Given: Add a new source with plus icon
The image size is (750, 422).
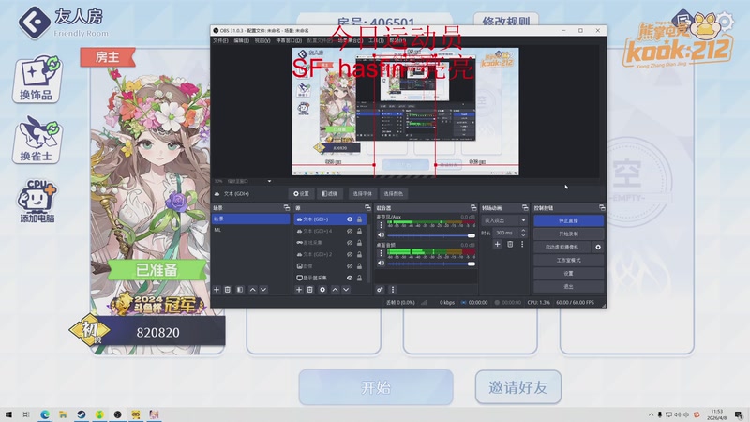Looking at the screenshot, I should [299, 290].
